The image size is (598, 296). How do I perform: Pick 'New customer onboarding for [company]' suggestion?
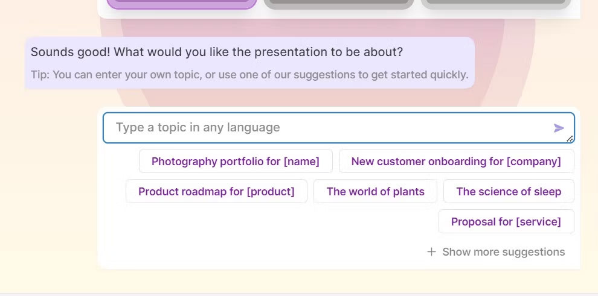tap(457, 161)
